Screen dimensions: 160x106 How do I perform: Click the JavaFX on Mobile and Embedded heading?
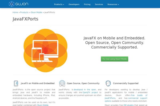pyautogui.click(x=38, y=83)
